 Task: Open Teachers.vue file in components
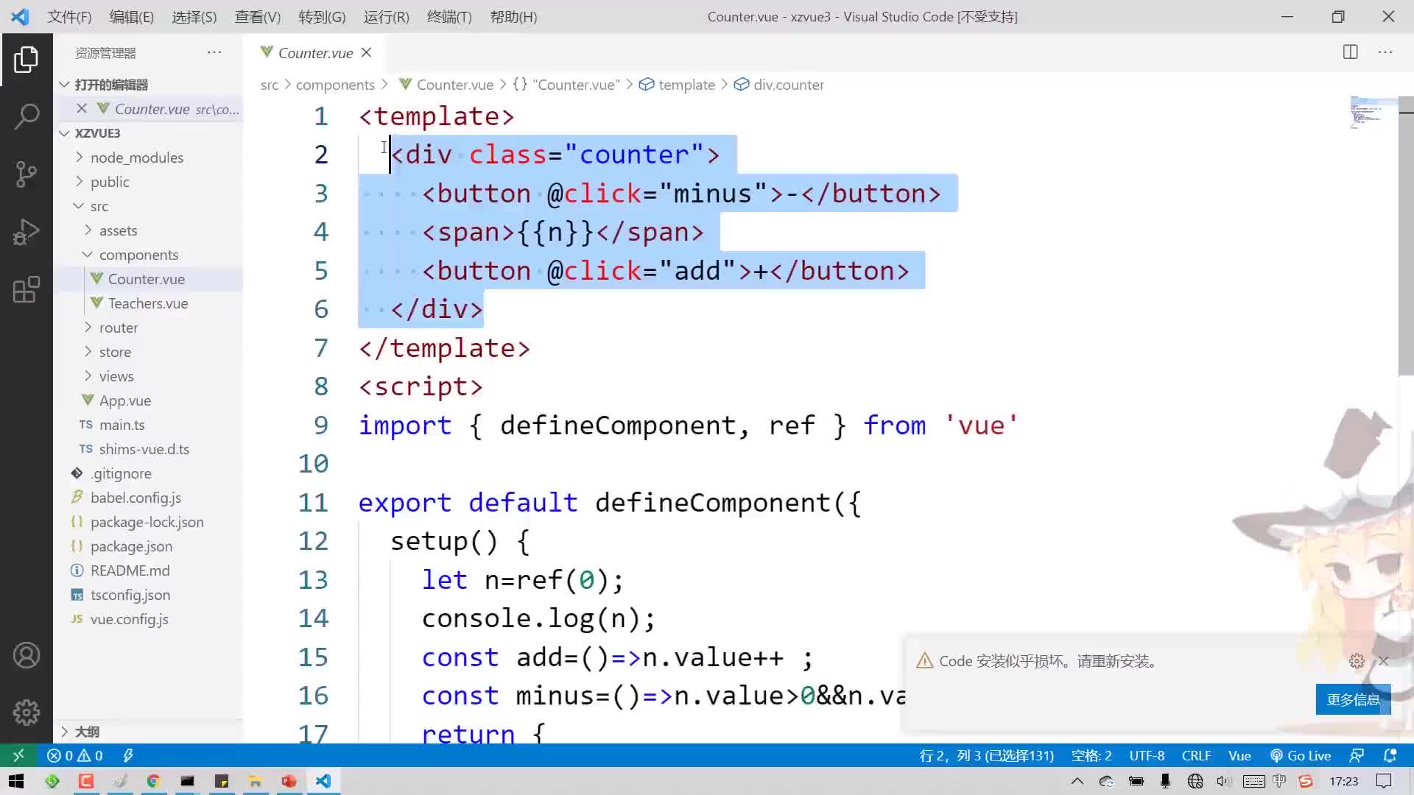click(x=149, y=303)
